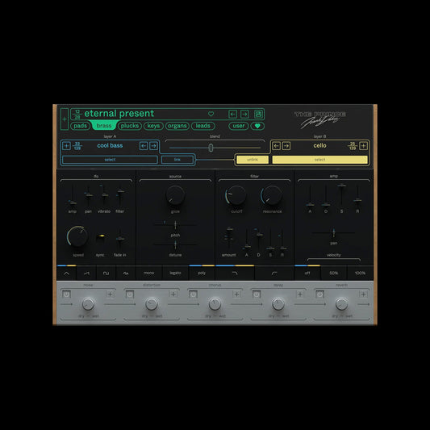Favorite the eternal present preset with the heart icon
The width and height of the screenshot is (430, 430).
[211, 114]
